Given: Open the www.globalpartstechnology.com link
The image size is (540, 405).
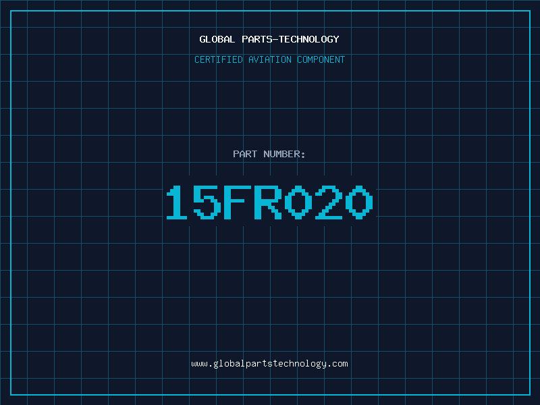Looking at the screenshot, I should coord(269,364).
